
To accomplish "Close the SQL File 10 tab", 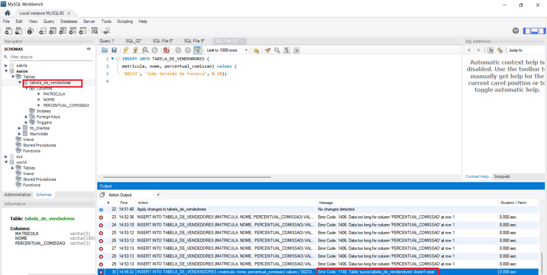I will click(x=242, y=41).
